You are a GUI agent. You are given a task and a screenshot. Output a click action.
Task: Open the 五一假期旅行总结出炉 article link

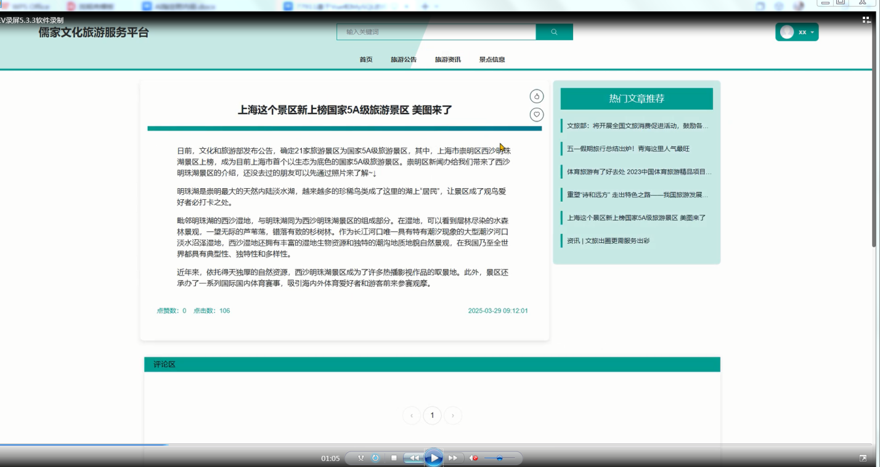[628, 149]
